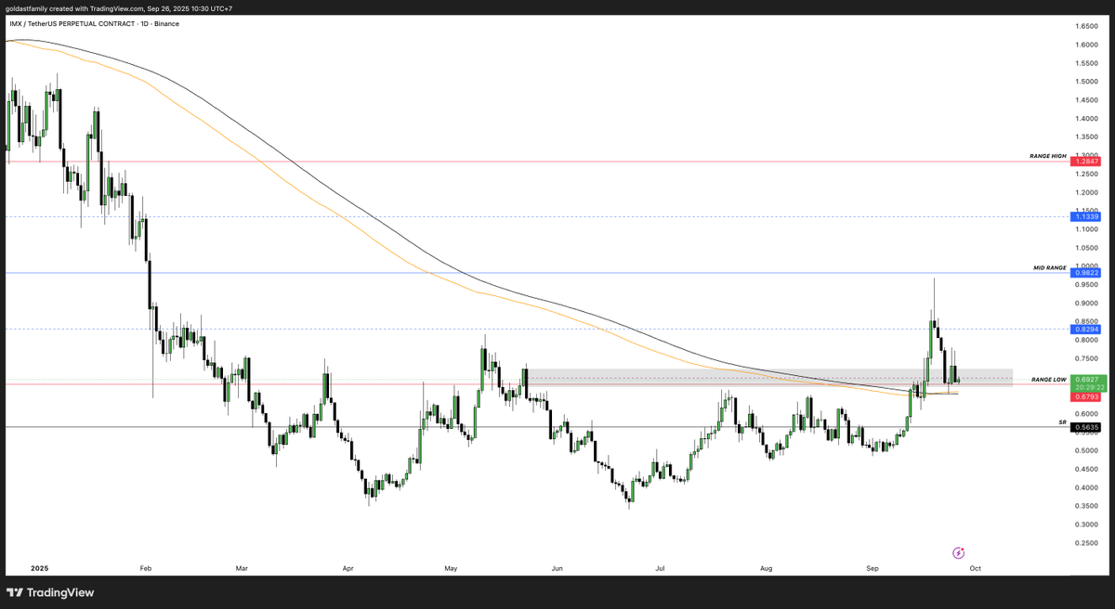The height and width of the screenshot is (609, 1115).
Task: Click the blue price label 0.8294
Action: point(1085,329)
